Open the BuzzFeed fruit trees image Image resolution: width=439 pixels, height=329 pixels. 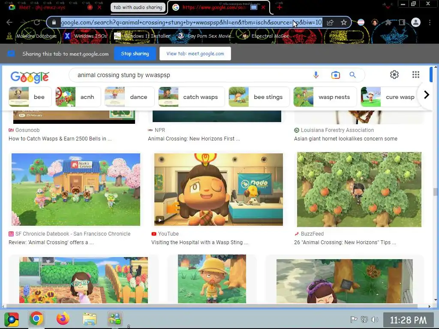point(359,189)
